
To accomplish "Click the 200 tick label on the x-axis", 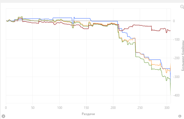I will pyautogui.click(x=113, y=107).
